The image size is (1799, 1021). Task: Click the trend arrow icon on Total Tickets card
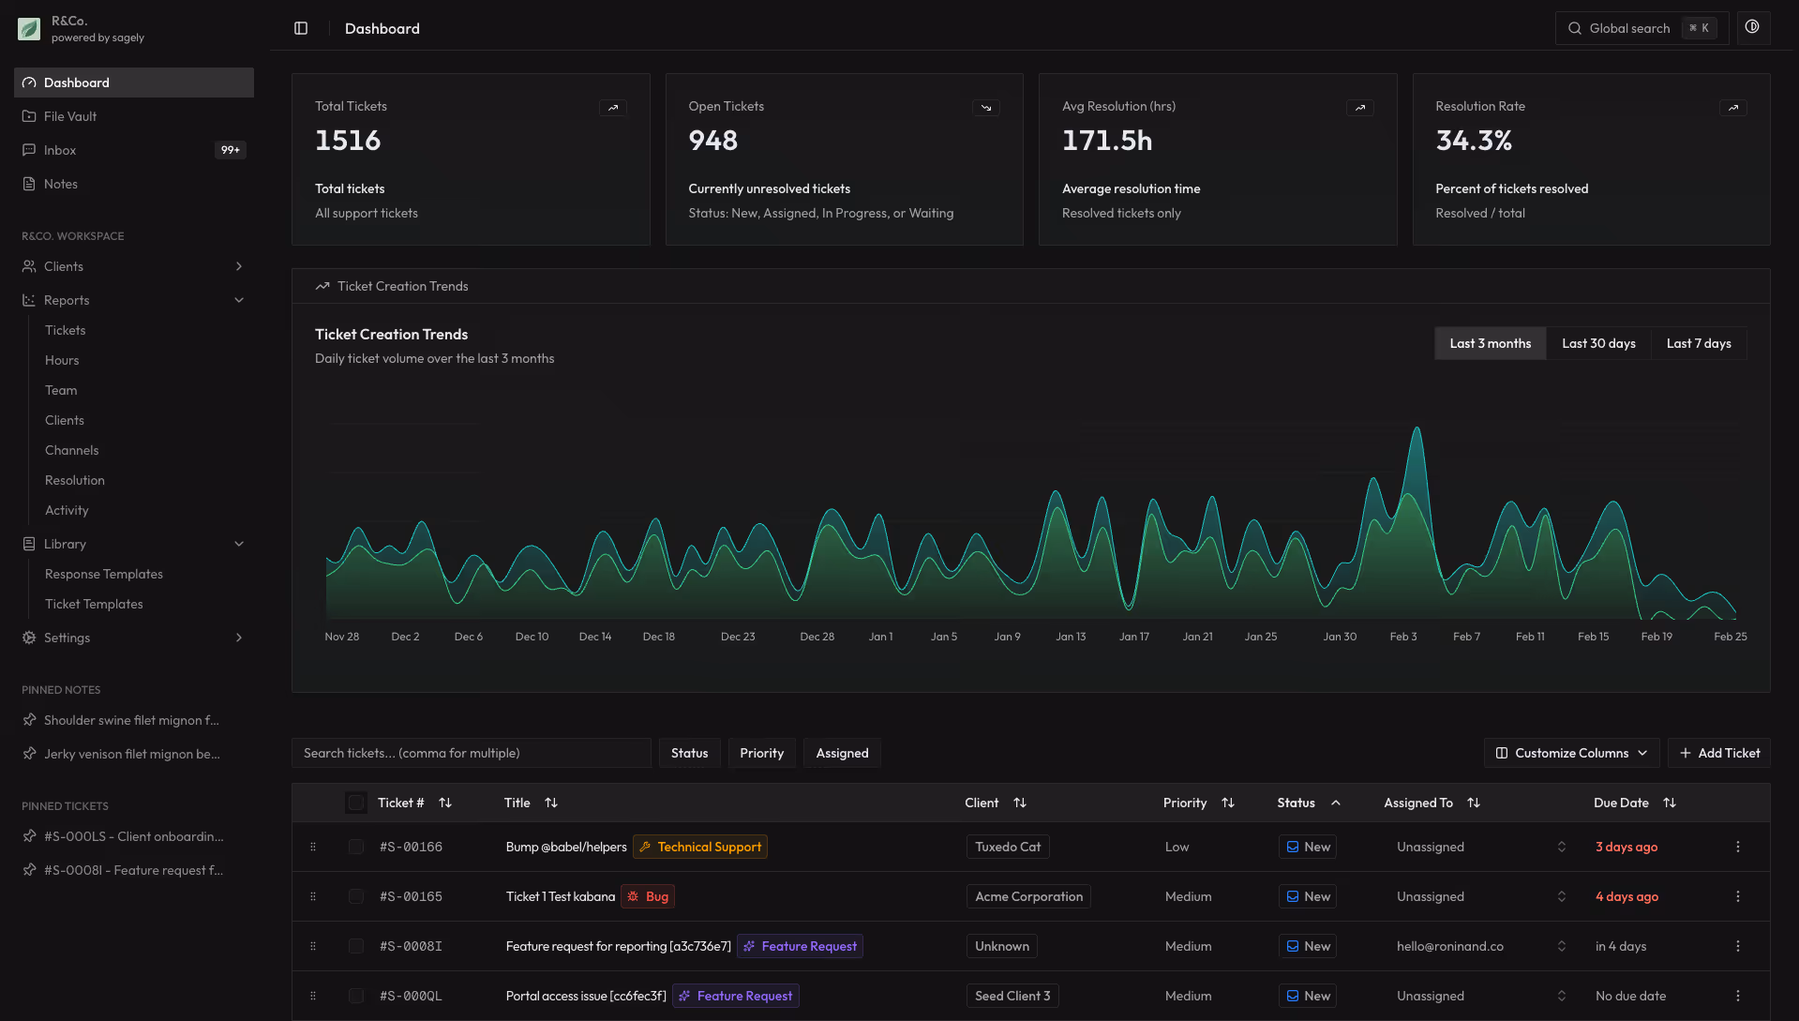click(613, 108)
